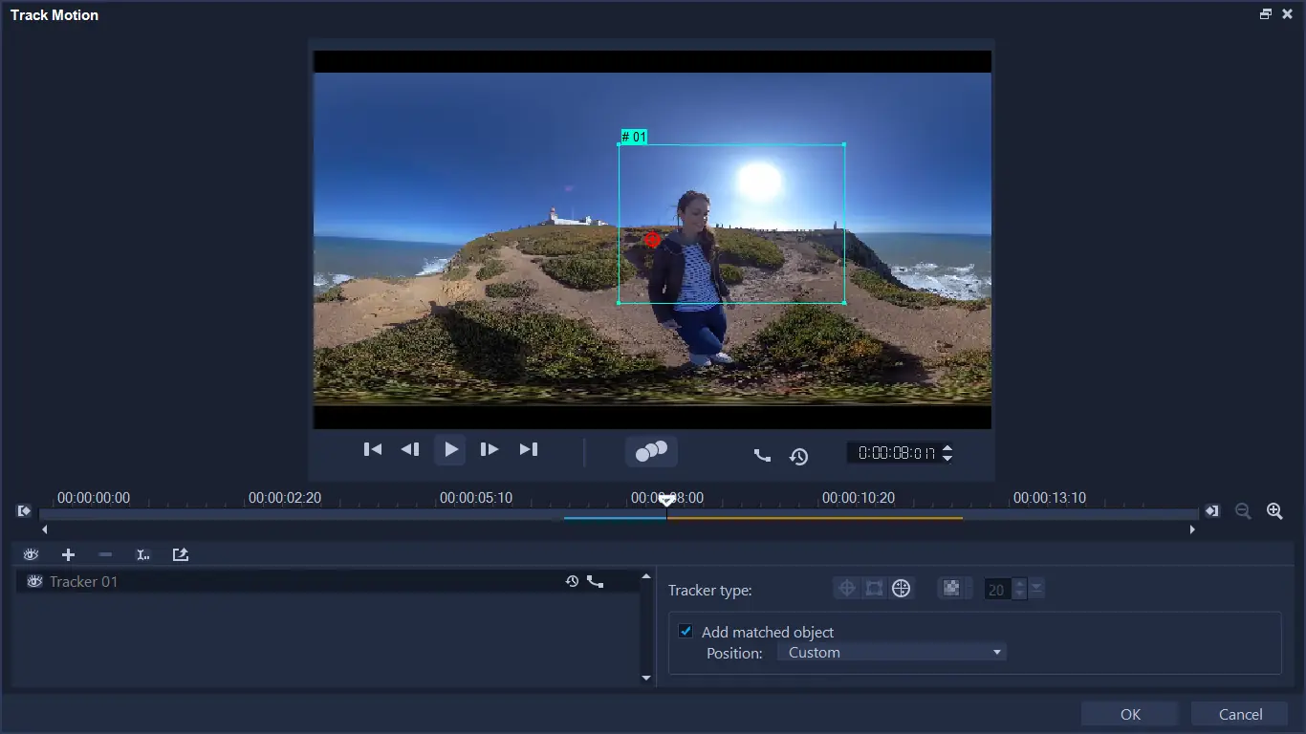Click the reset tracking clock icon under preview
Screen dimensions: 1306x734
(x=798, y=456)
